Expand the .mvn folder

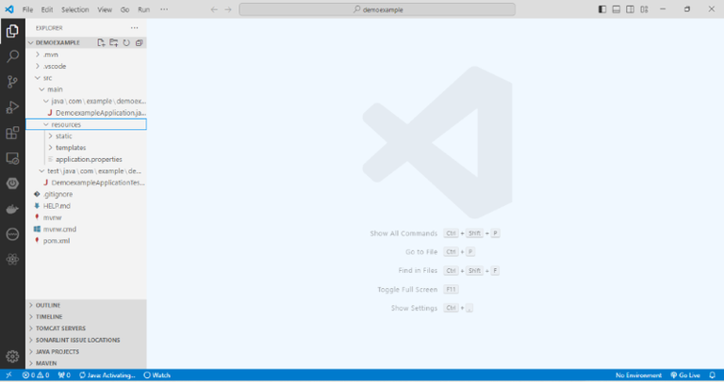coord(87,55)
